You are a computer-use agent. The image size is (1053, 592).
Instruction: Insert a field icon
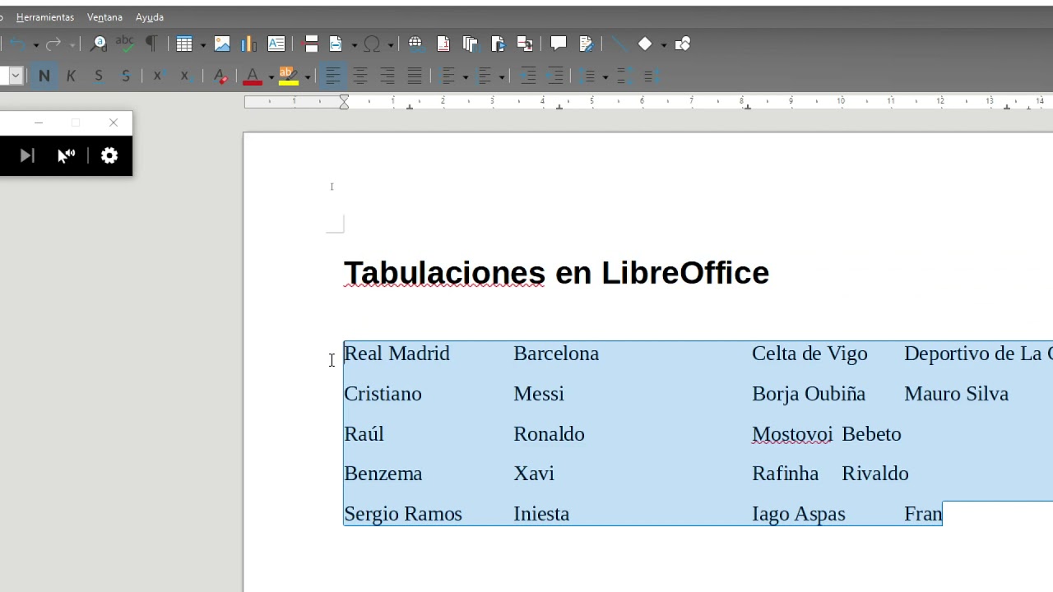tap(336, 44)
